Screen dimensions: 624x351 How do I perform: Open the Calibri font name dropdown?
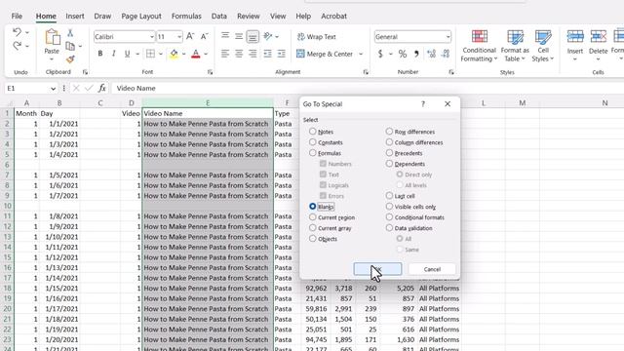[x=152, y=37]
